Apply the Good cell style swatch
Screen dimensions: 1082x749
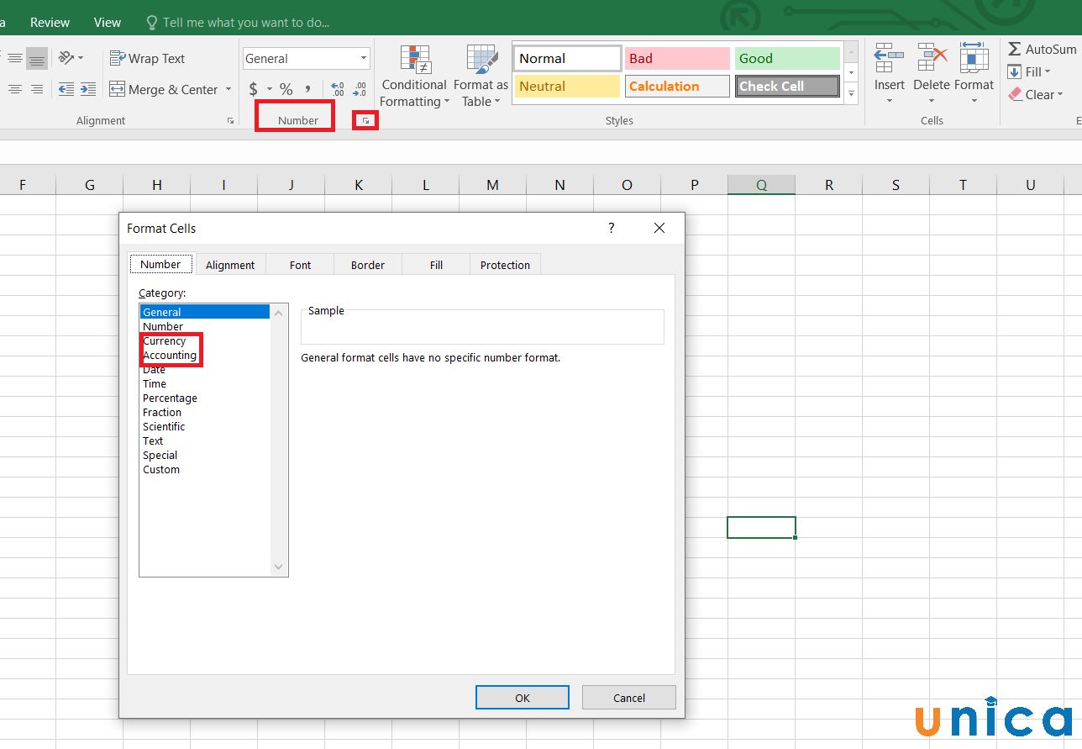click(x=787, y=59)
